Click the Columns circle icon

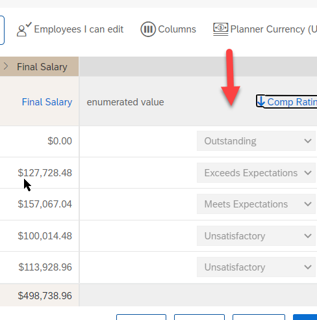(148, 29)
